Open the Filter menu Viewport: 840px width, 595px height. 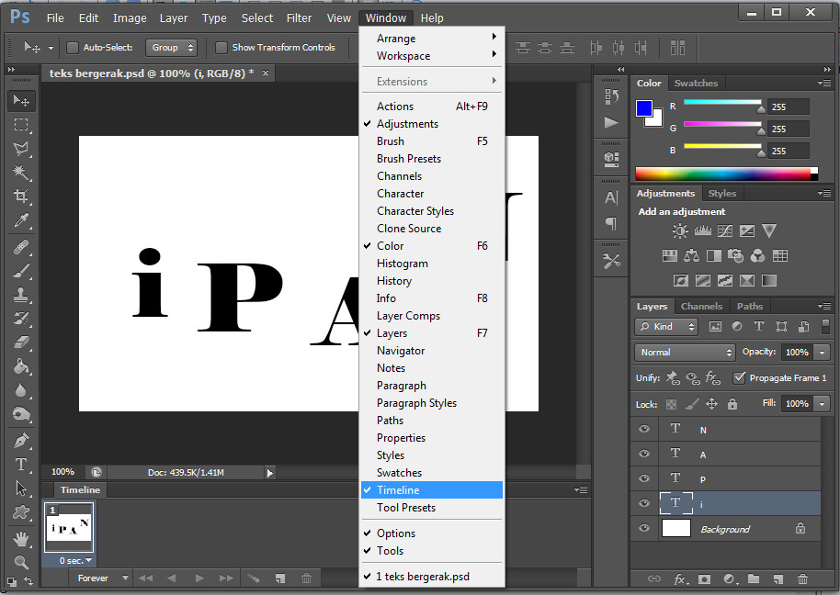(x=299, y=18)
